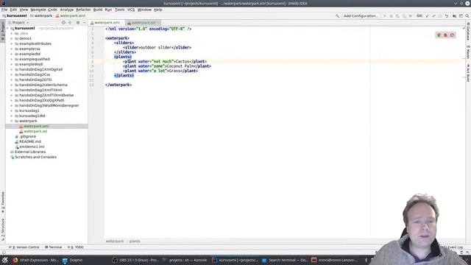Expand the exampleattributes folder
The image size is (471, 265).
click(12, 43)
